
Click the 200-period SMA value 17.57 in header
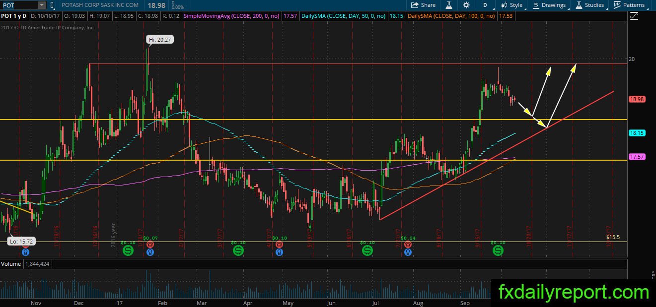[x=290, y=16]
